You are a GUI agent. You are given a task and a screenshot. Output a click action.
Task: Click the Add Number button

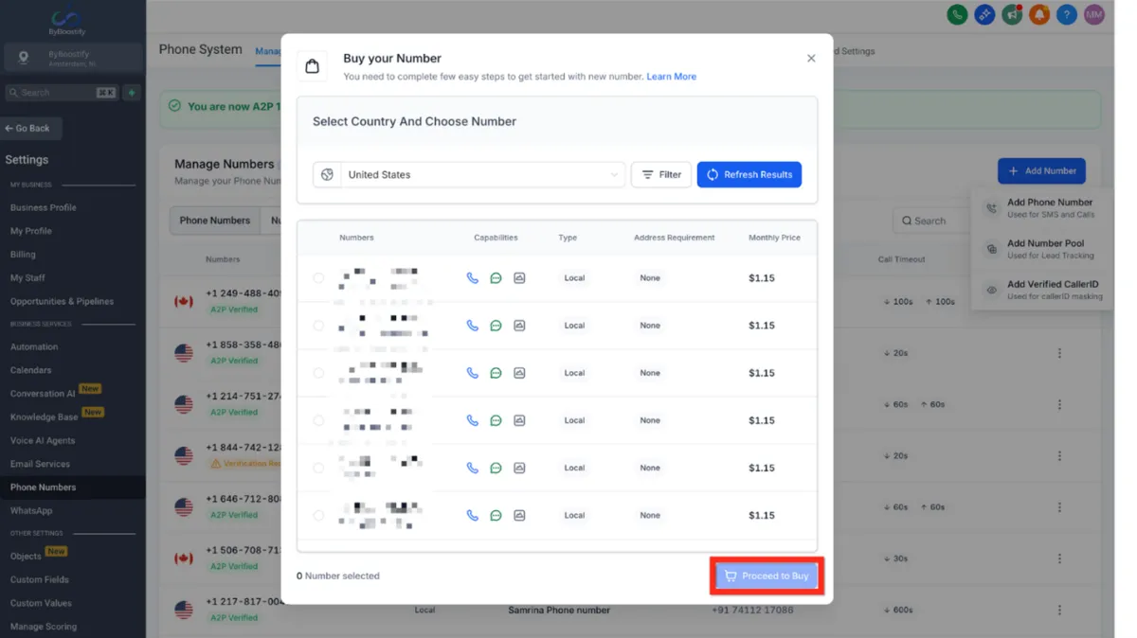(x=1041, y=171)
